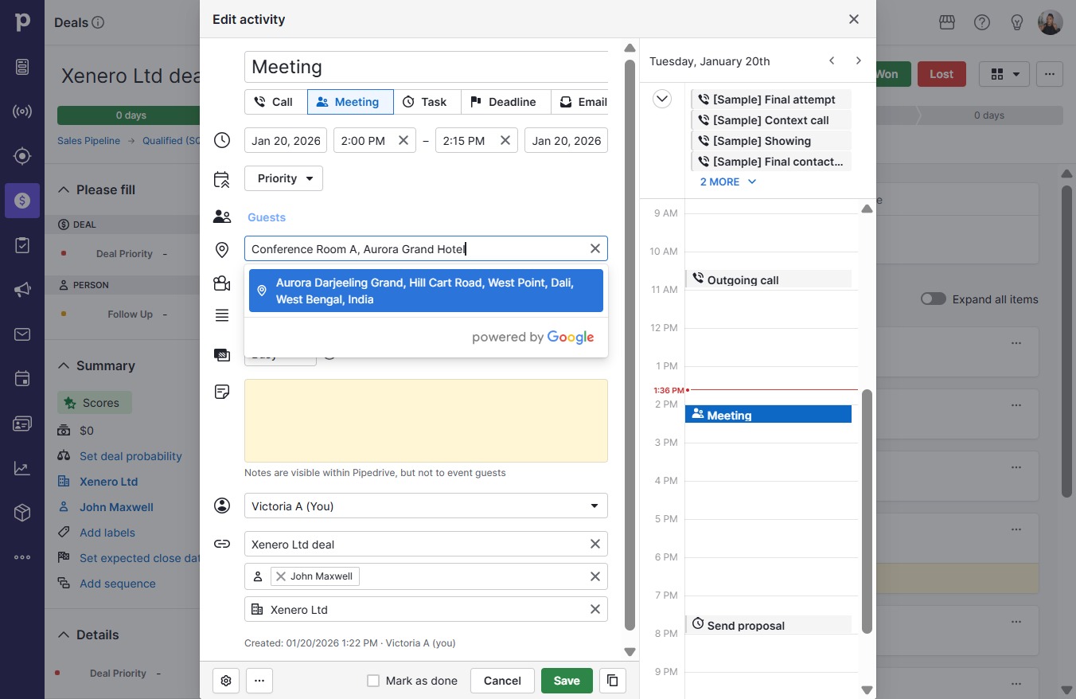Click the activity title Meeting field

click(x=426, y=67)
